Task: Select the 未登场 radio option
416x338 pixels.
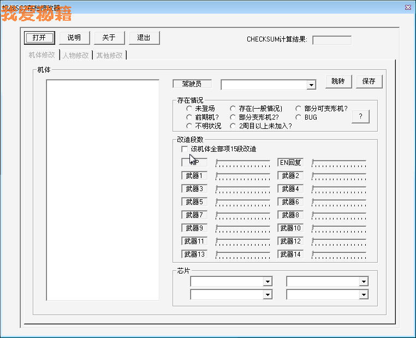Action: point(189,109)
